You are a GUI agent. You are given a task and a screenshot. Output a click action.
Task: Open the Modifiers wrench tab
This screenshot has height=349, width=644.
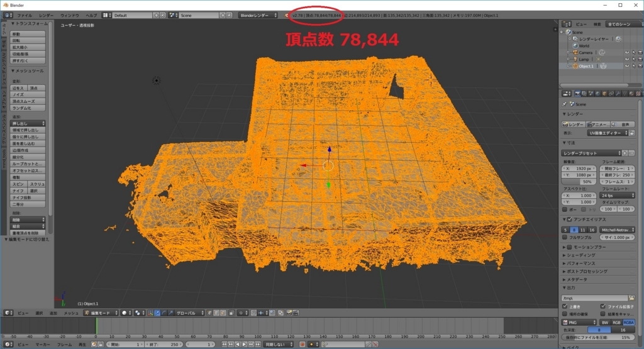pyautogui.click(x=618, y=94)
